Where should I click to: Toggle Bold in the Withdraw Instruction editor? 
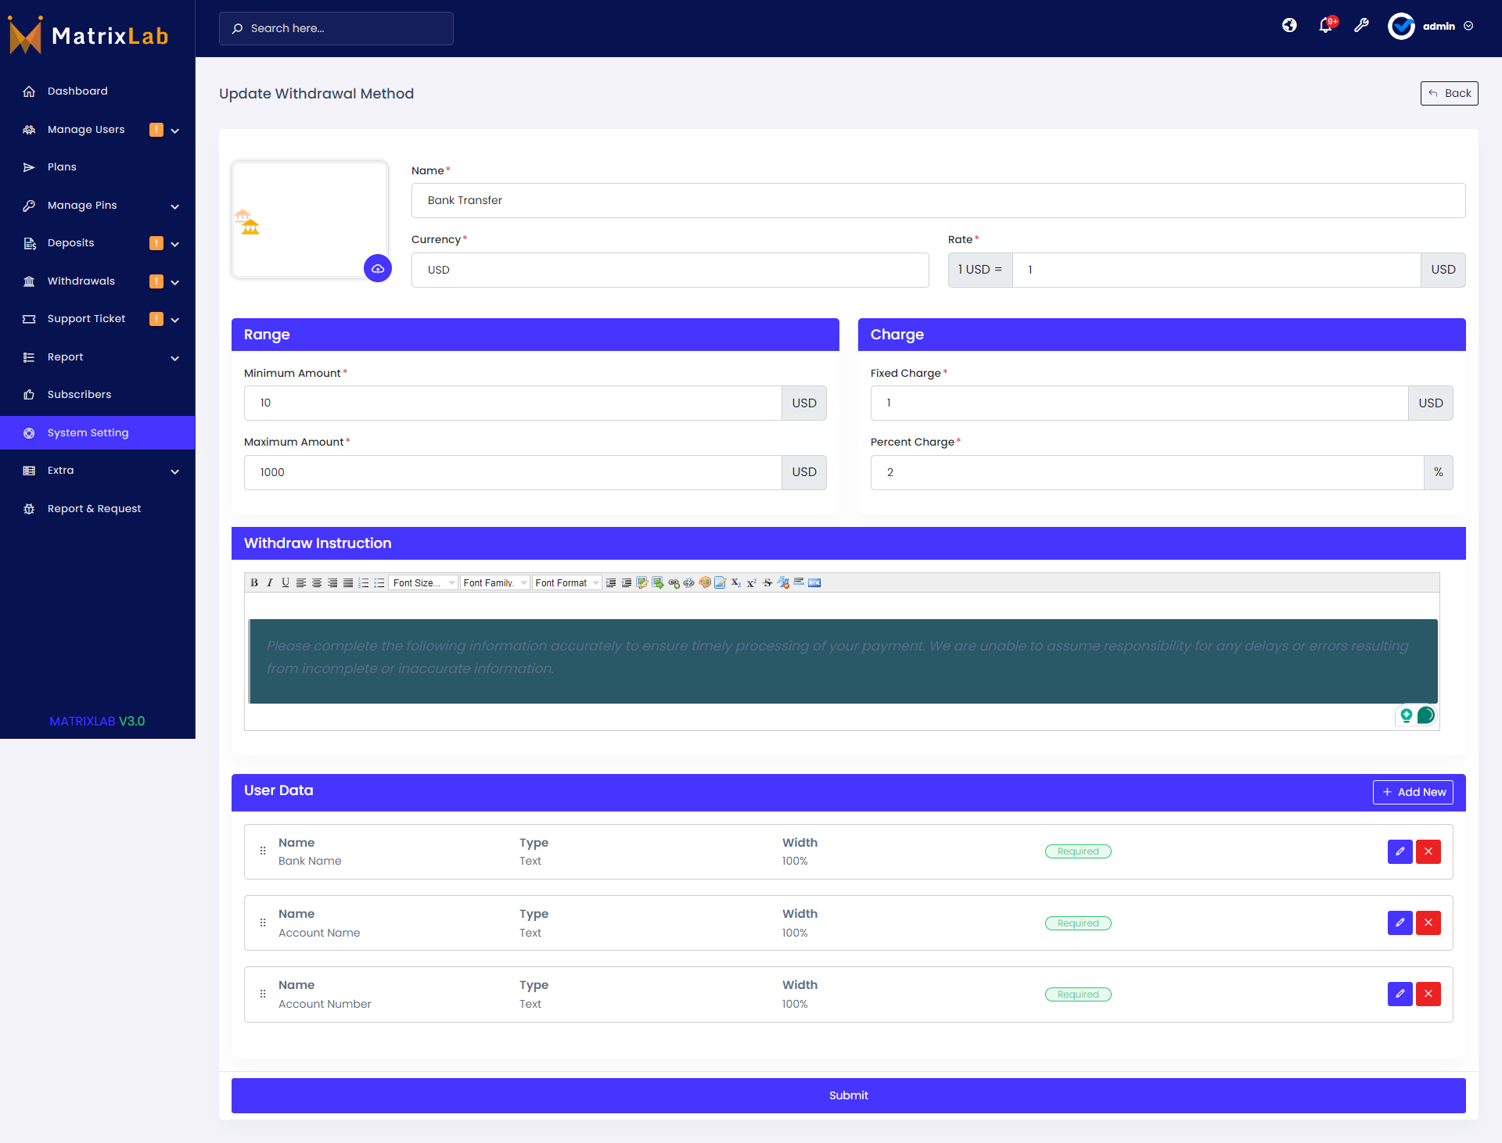pyautogui.click(x=253, y=582)
